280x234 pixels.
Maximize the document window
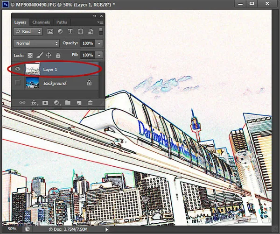tap(252, 4)
